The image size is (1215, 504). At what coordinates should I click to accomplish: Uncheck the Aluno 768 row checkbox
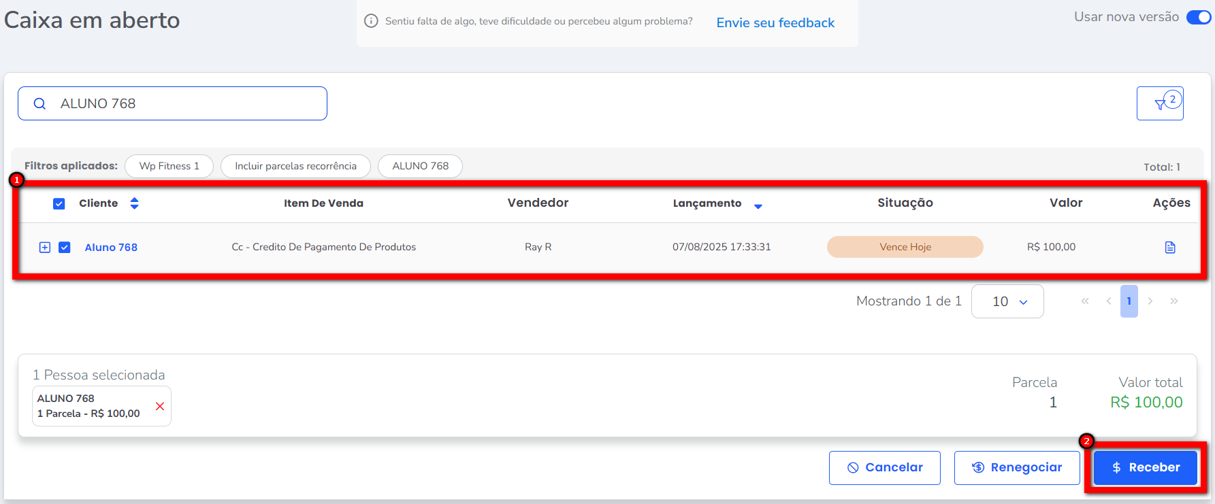click(x=65, y=248)
